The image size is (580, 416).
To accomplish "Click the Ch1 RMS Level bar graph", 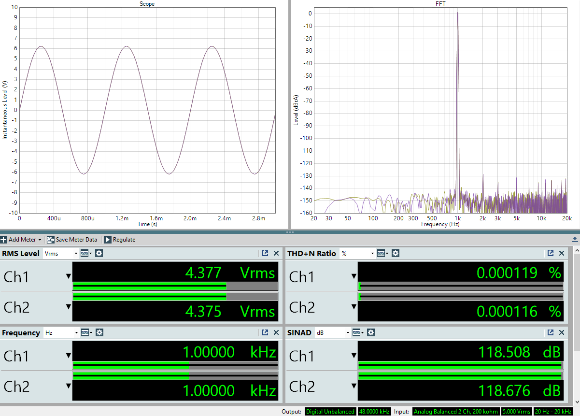I will coord(175,286).
